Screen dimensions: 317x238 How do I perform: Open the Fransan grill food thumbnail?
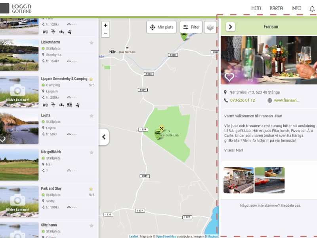(x=269, y=180)
